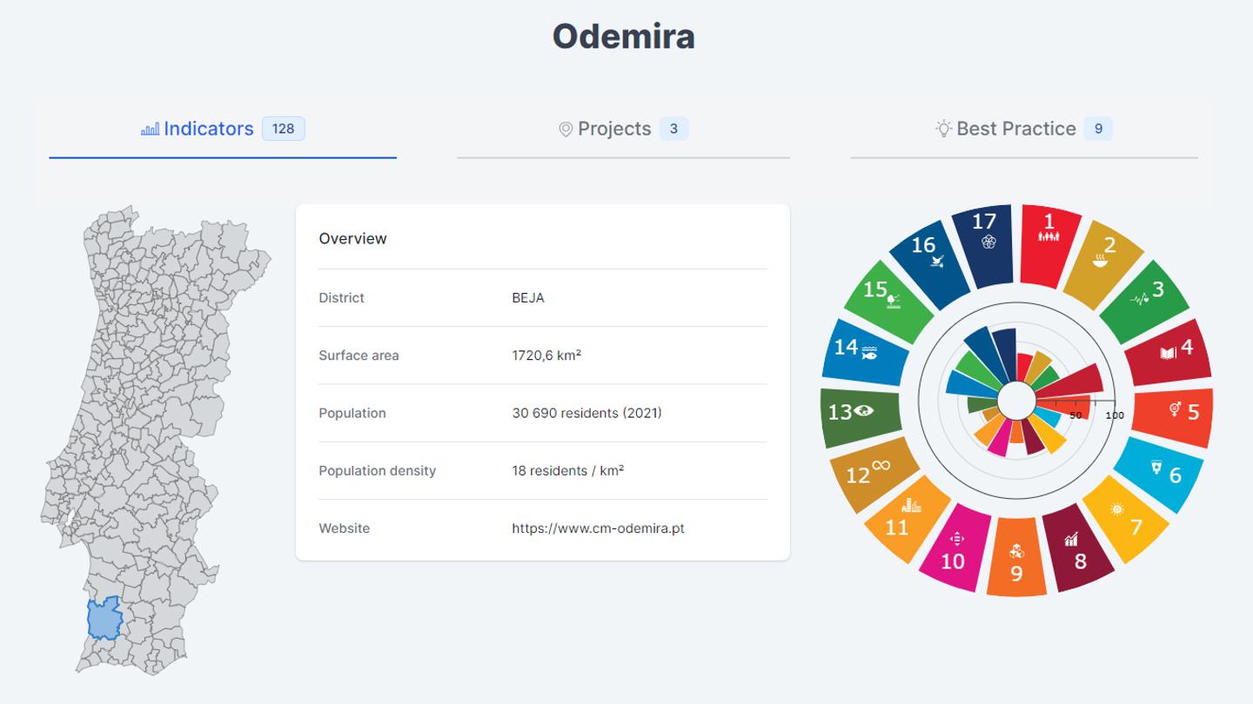The height and width of the screenshot is (704, 1253).
Task: Open the cm-odemira.pt website link
Action: click(598, 528)
